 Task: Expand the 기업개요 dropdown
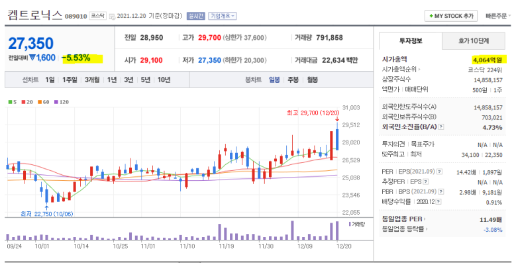[223, 16]
